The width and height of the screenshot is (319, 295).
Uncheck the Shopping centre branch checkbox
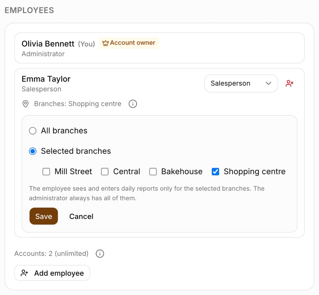pyautogui.click(x=215, y=172)
